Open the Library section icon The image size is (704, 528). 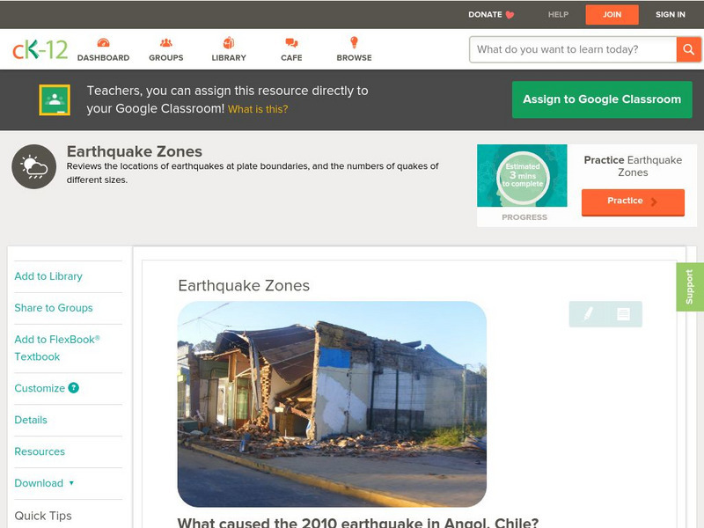229,41
